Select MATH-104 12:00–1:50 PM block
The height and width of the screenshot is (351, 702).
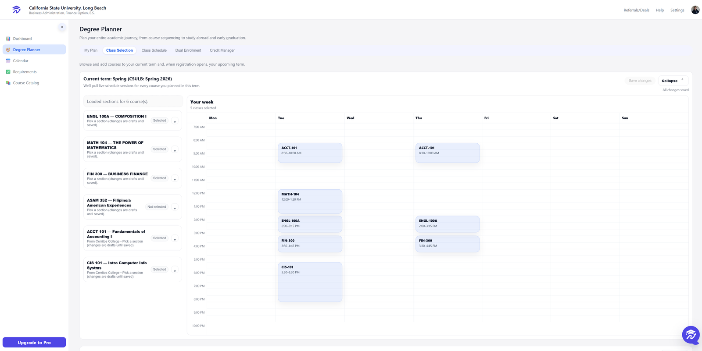pos(310,202)
